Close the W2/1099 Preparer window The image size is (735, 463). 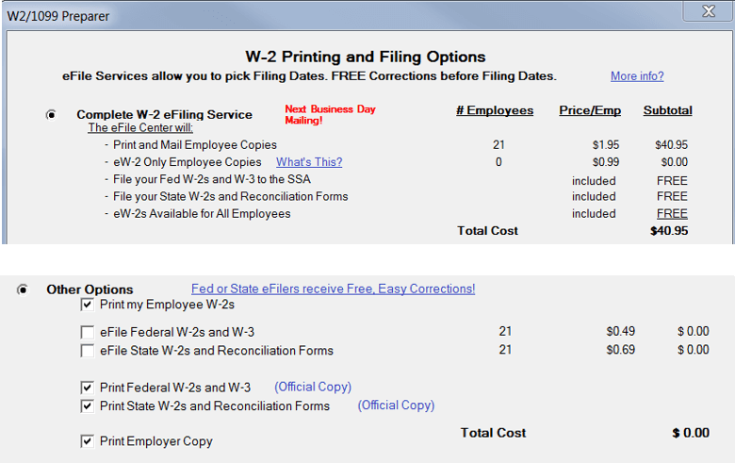pyautogui.click(x=709, y=11)
